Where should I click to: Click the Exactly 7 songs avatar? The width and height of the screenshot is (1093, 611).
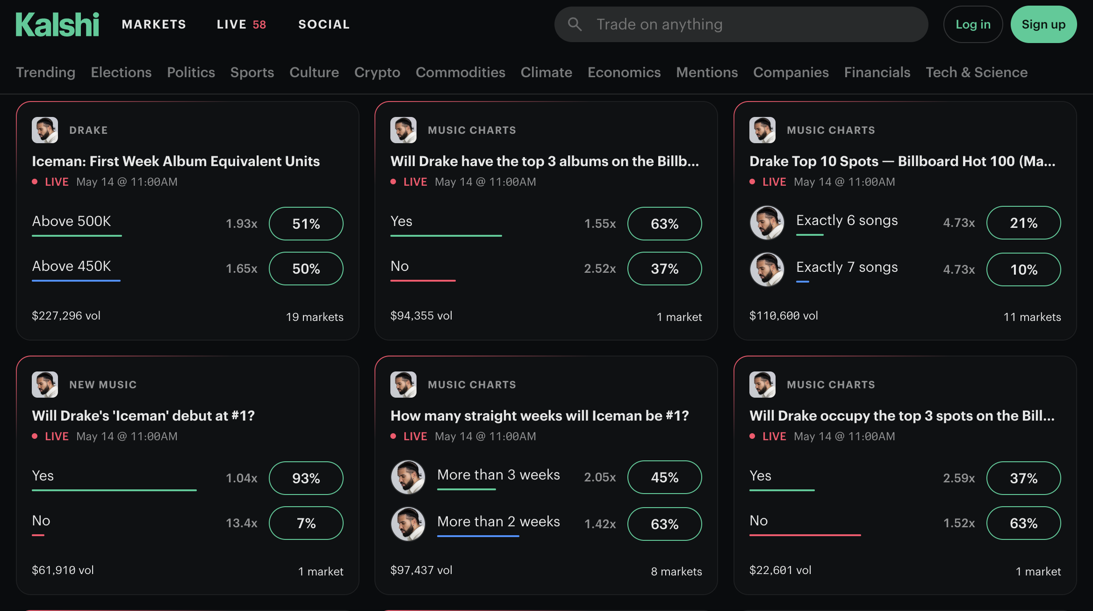pos(767,269)
